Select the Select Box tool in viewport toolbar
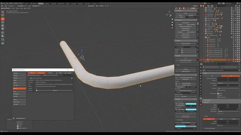 tap(3, 12)
